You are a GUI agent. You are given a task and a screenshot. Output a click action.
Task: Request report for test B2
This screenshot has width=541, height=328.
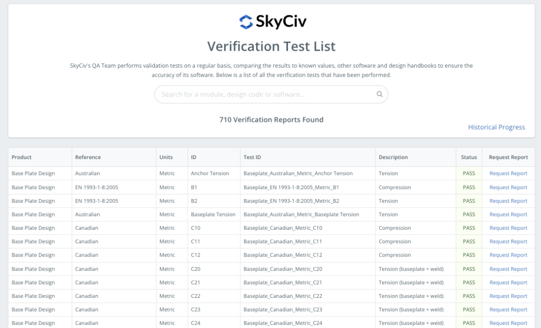508,201
